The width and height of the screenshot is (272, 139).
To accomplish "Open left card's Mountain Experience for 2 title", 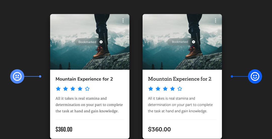I will [84, 79].
